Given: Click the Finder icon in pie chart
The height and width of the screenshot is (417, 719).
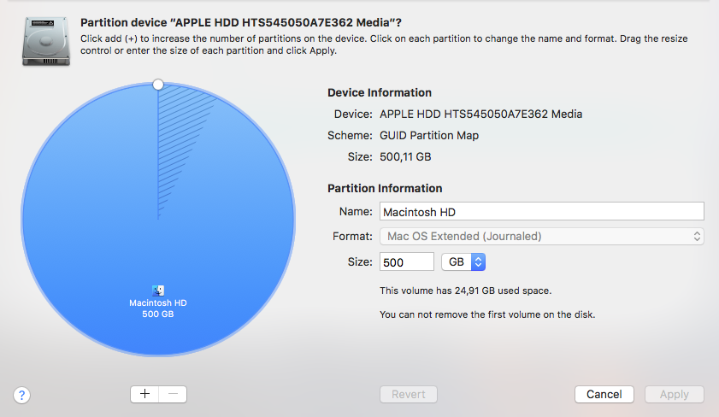Looking at the screenshot, I should pos(158,290).
